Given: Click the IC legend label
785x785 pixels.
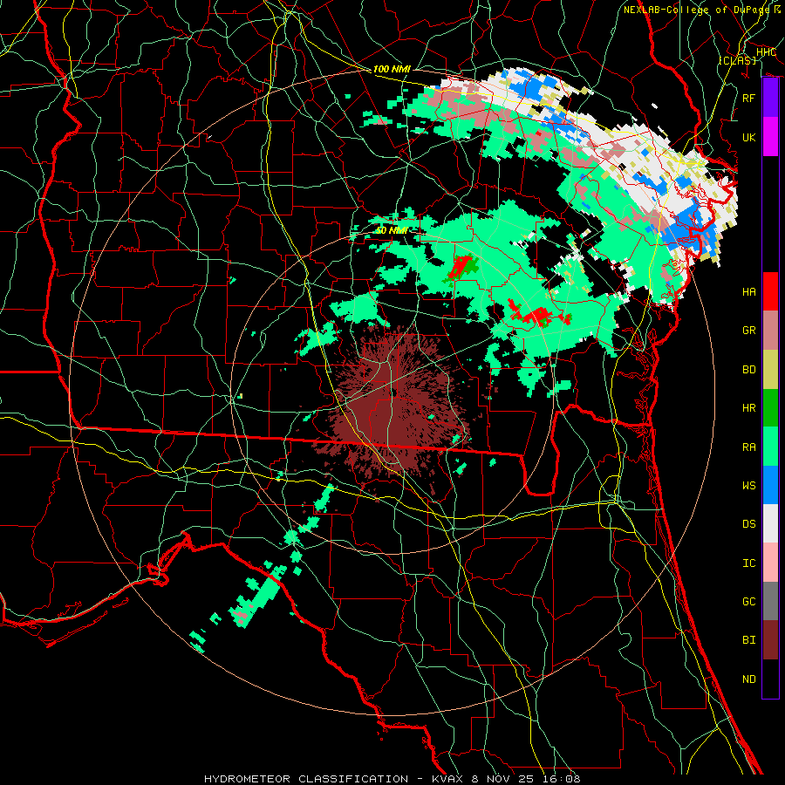Looking at the screenshot, I should (748, 563).
